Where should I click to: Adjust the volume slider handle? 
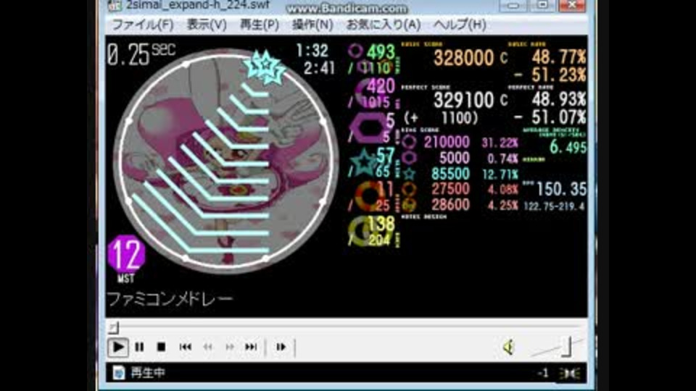click(x=566, y=347)
